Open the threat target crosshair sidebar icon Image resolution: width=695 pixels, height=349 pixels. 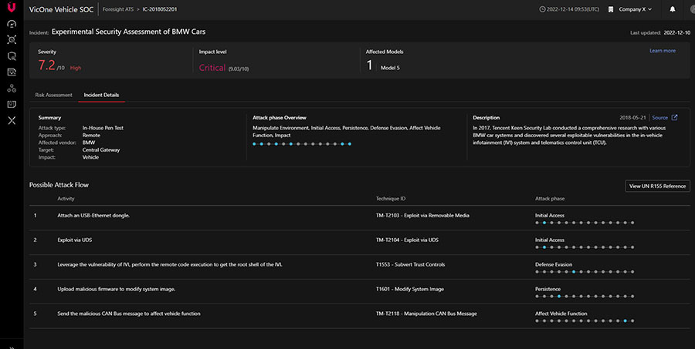click(12, 40)
